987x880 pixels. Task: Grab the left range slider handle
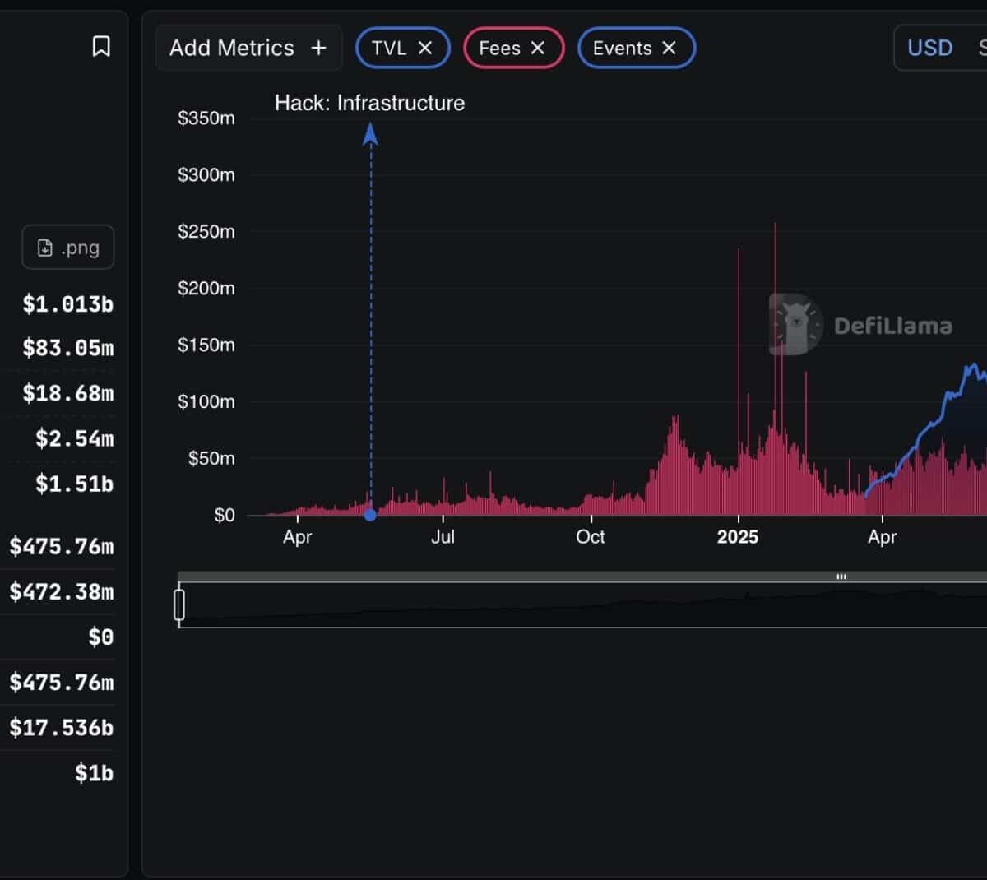click(179, 604)
